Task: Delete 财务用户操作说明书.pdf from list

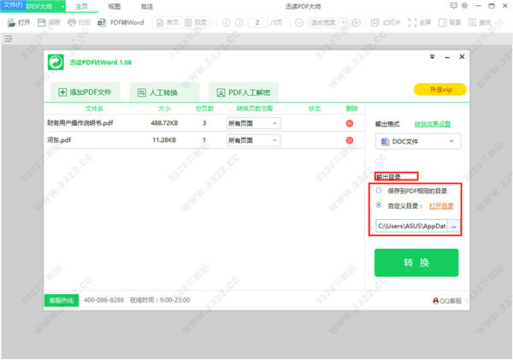Action: point(350,123)
